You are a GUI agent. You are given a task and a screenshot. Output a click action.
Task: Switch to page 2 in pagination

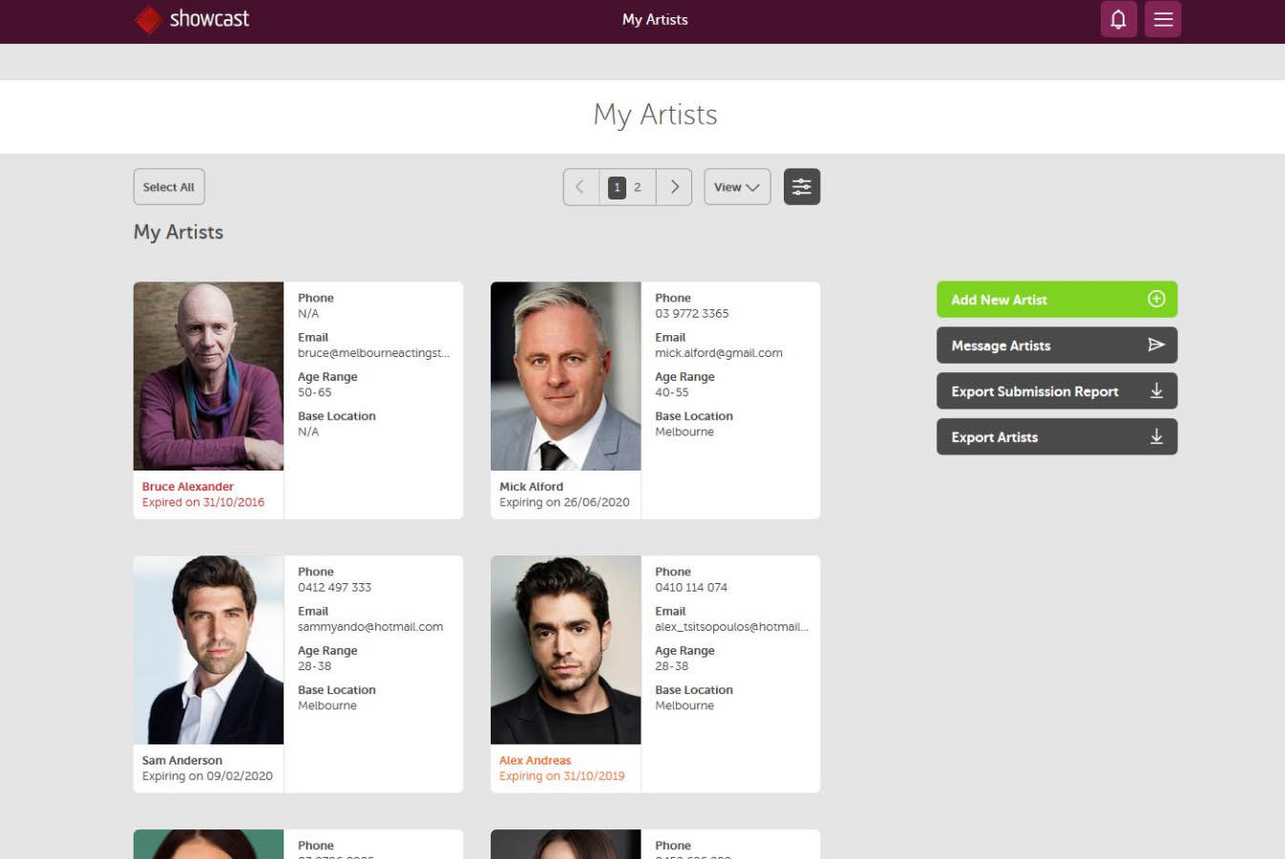pyautogui.click(x=638, y=187)
